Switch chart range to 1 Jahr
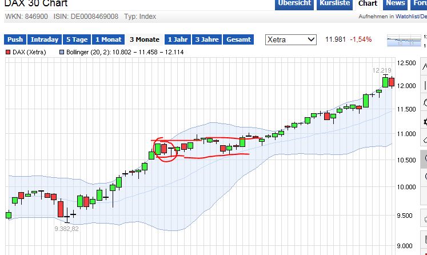 click(x=178, y=39)
